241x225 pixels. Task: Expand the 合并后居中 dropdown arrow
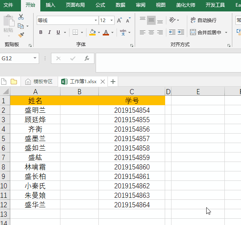(x=226, y=32)
